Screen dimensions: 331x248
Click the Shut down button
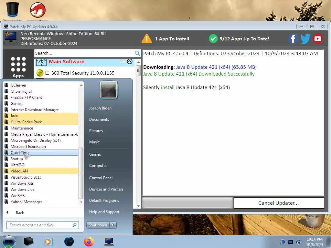tap(98, 225)
